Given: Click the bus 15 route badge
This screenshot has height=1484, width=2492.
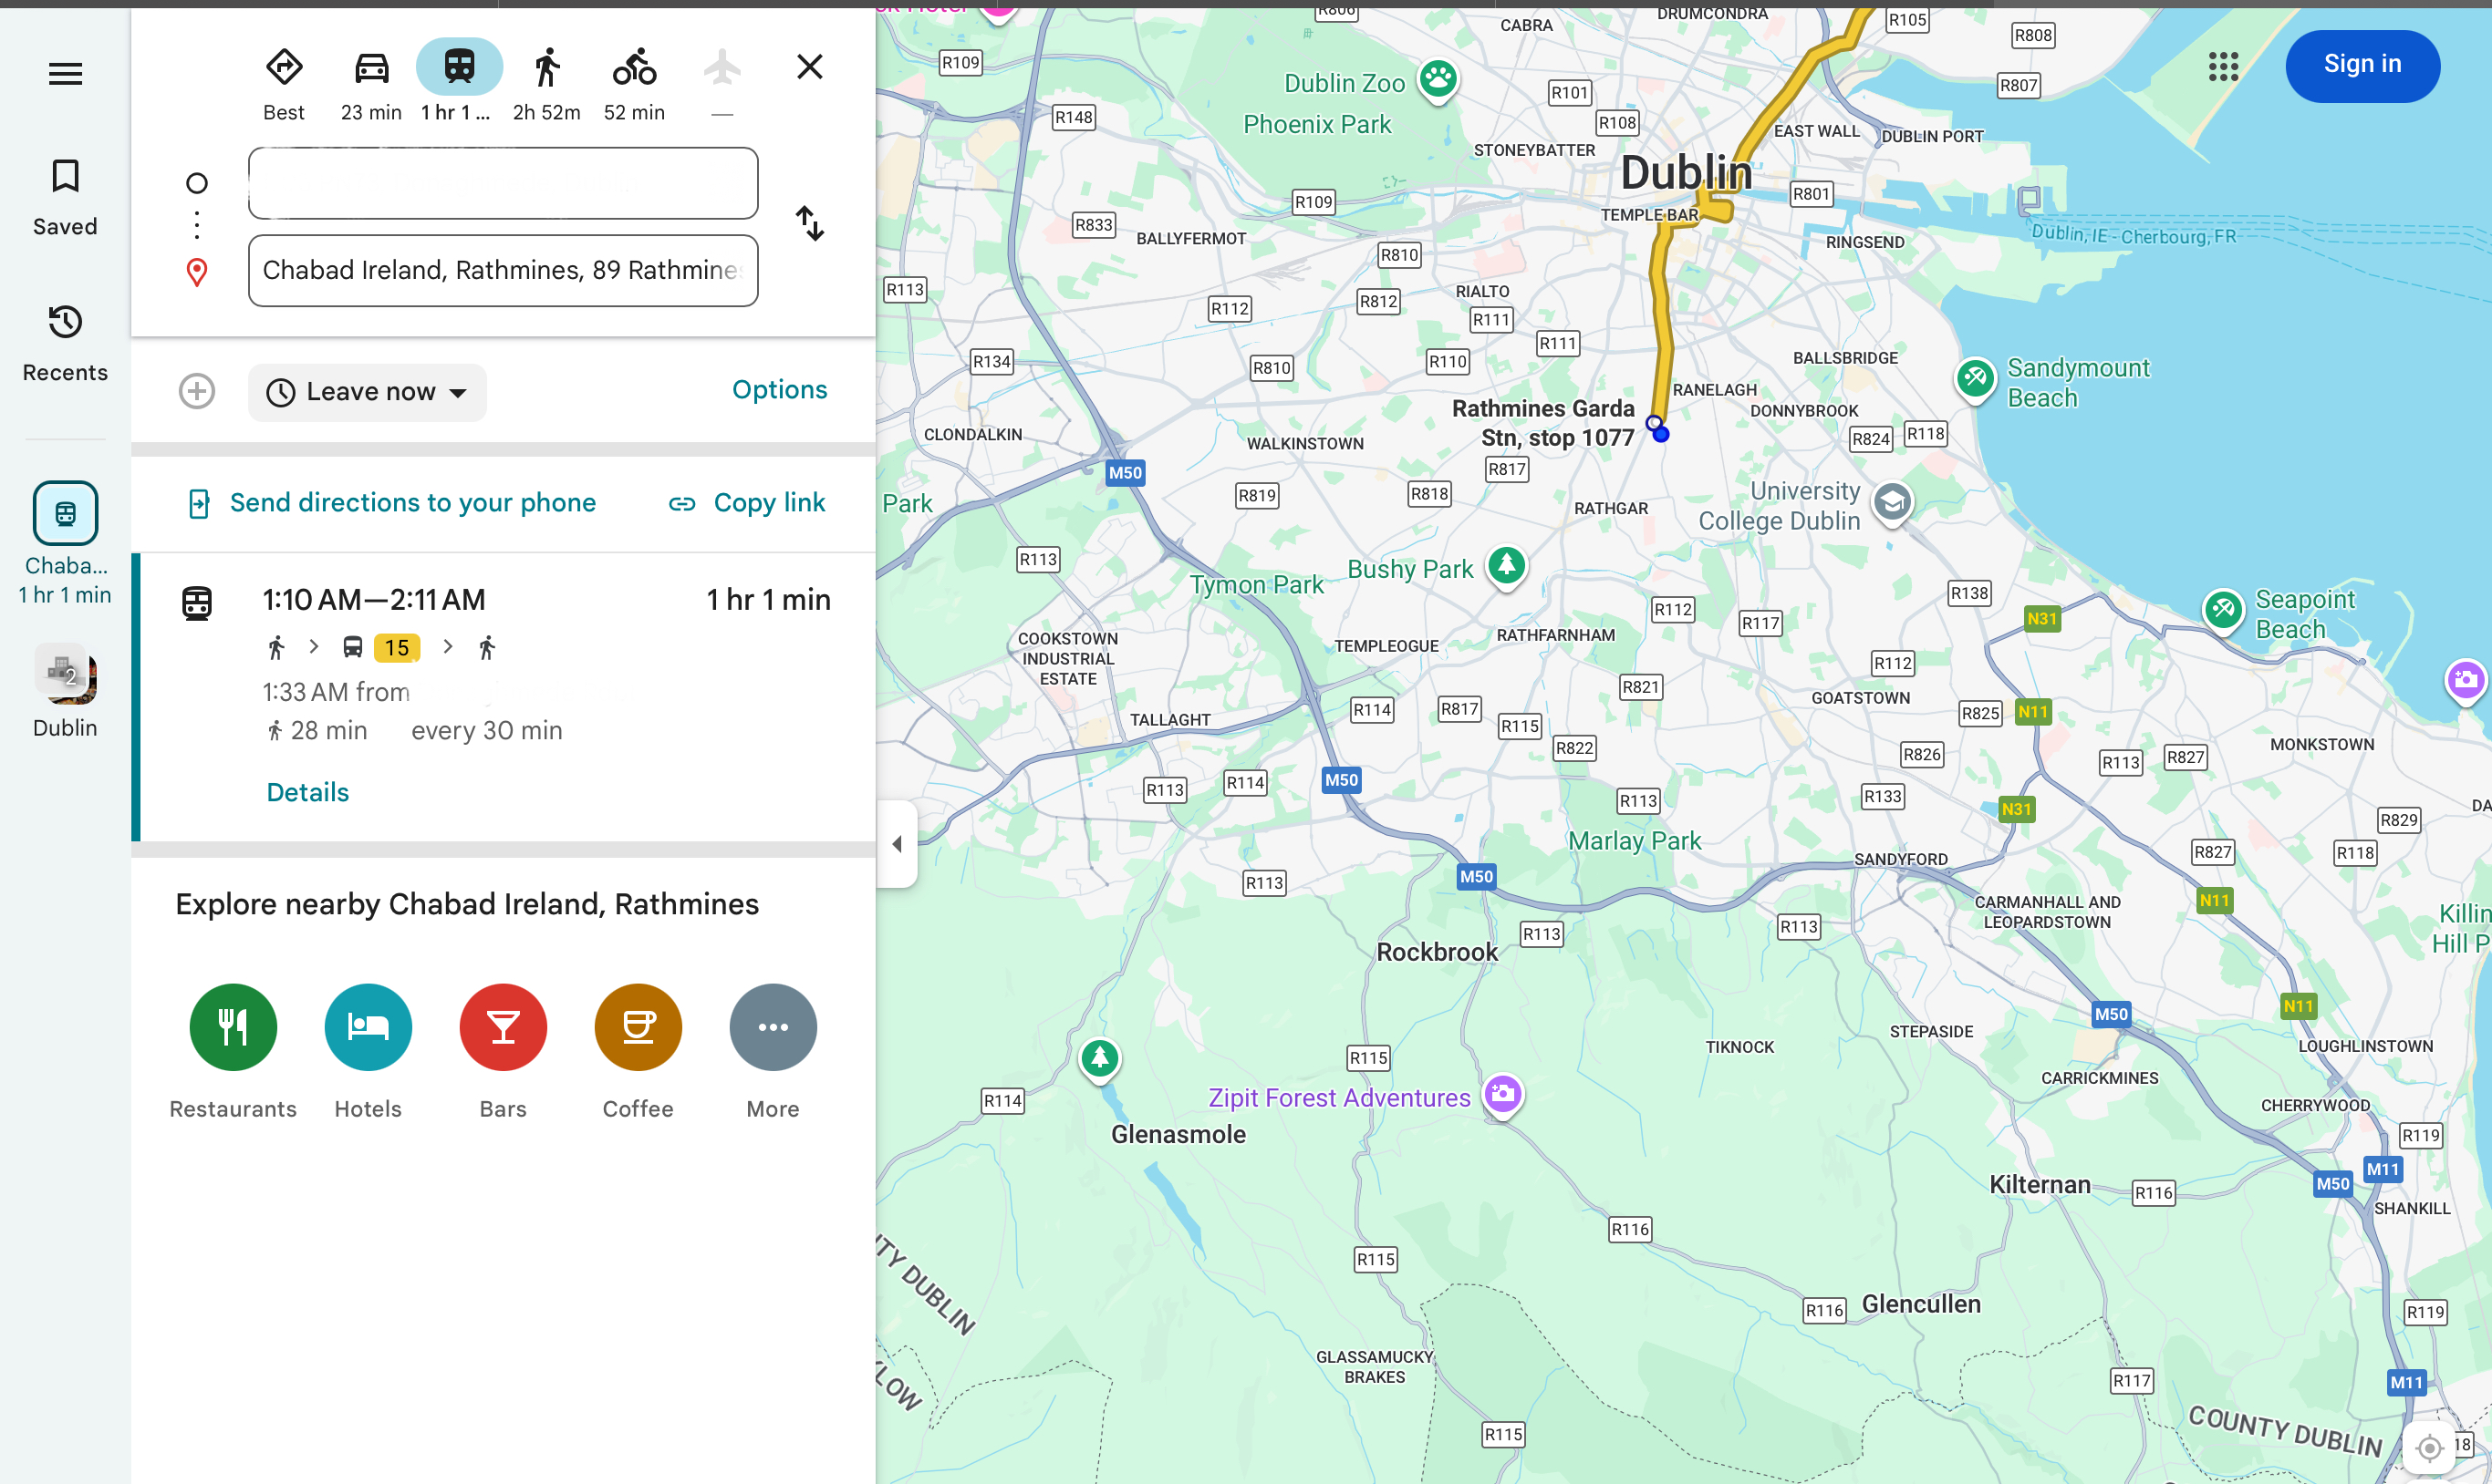Looking at the screenshot, I should [x=397, y=648].
